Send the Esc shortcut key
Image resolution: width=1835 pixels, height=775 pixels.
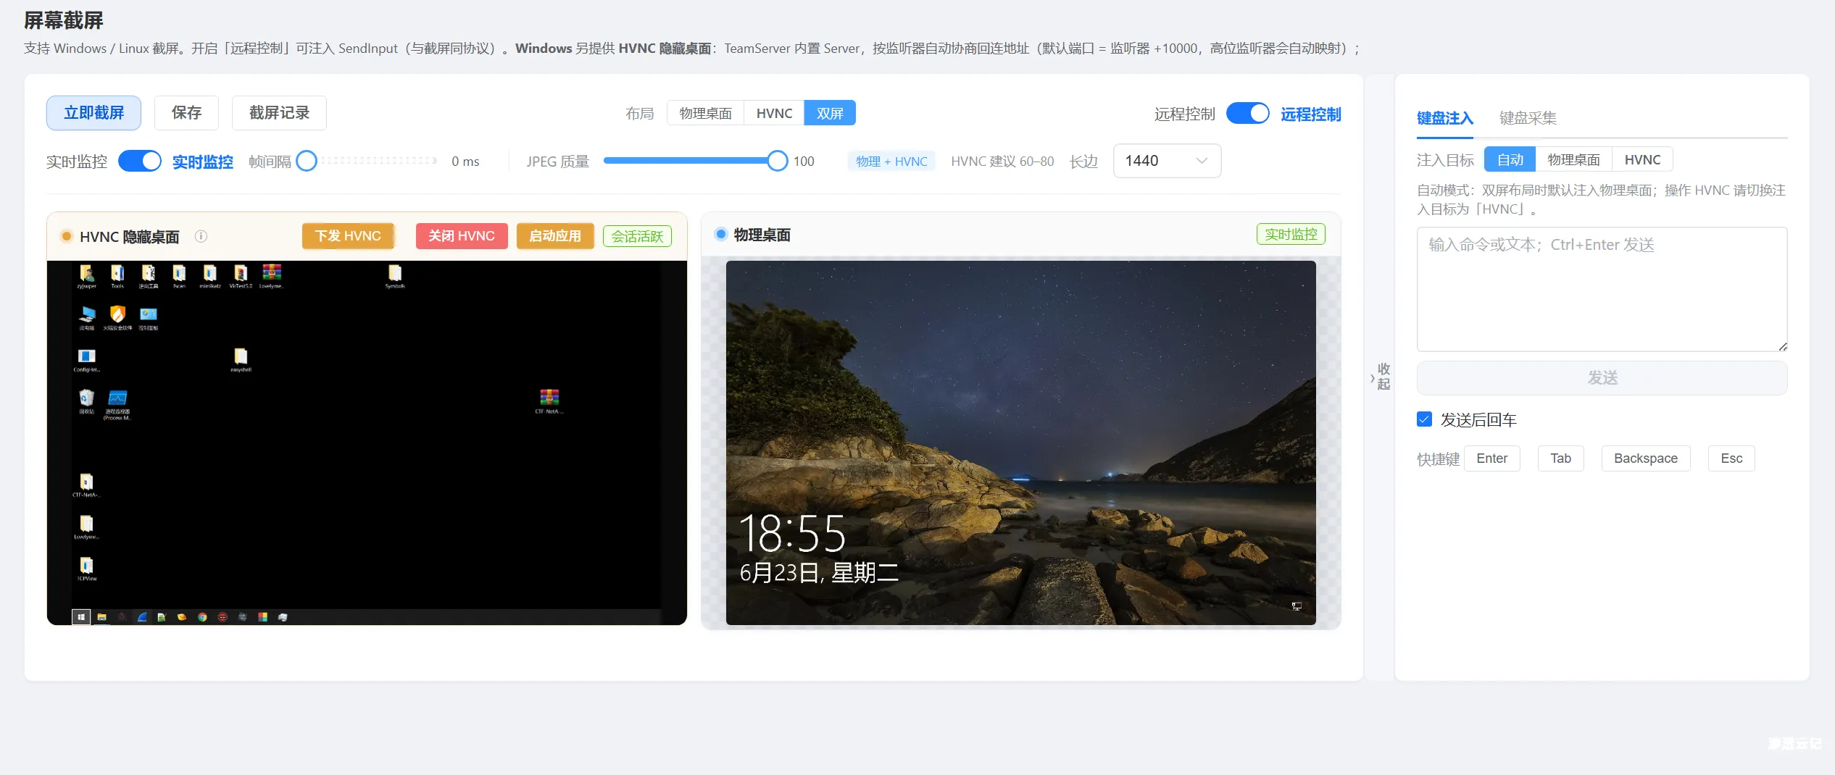click(x=1731, y=458)
